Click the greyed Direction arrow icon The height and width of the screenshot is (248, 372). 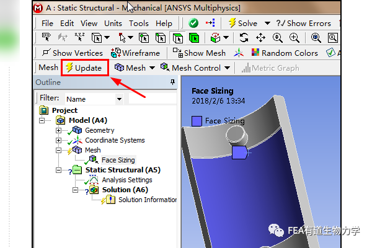[63, 37]
